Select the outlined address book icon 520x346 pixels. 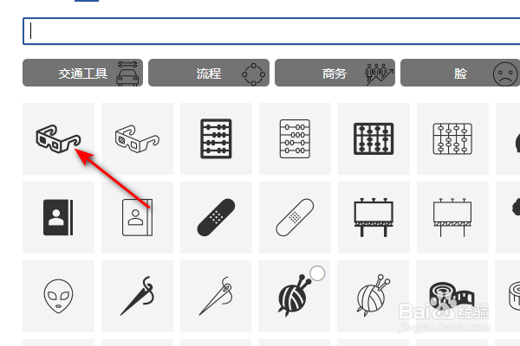pos(137,217)
